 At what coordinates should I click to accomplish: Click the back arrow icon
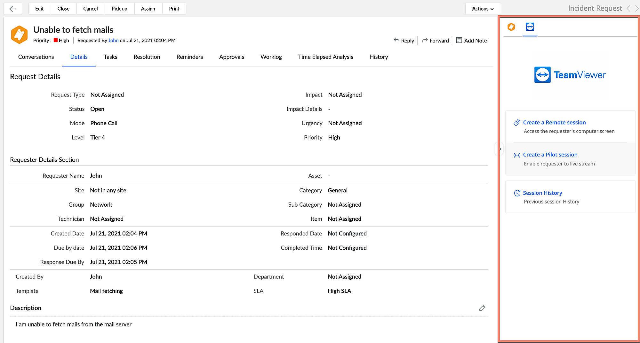13,9
